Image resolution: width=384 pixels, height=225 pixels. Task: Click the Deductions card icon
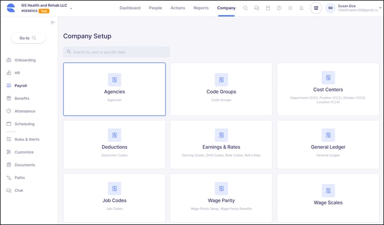115,135
